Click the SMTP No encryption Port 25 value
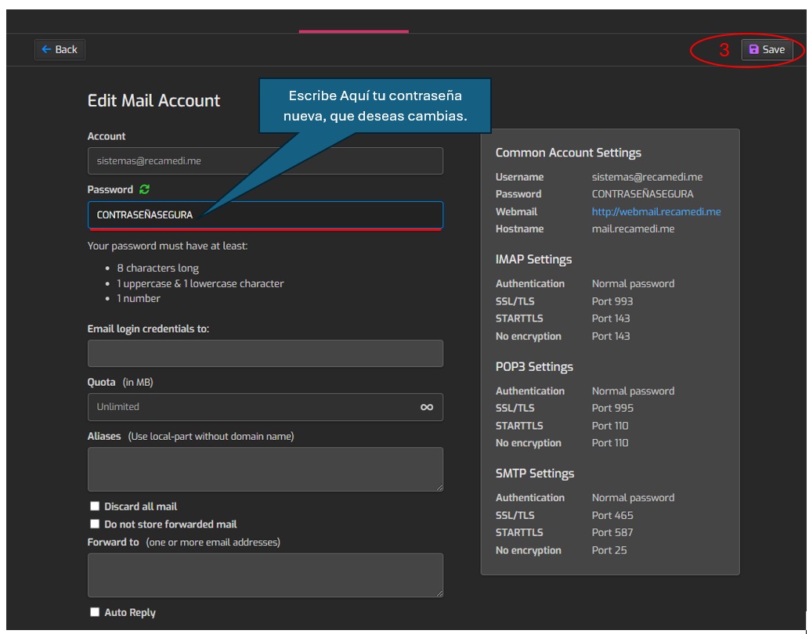This screenshot has width=809, height=634. (x=609, y=550)
